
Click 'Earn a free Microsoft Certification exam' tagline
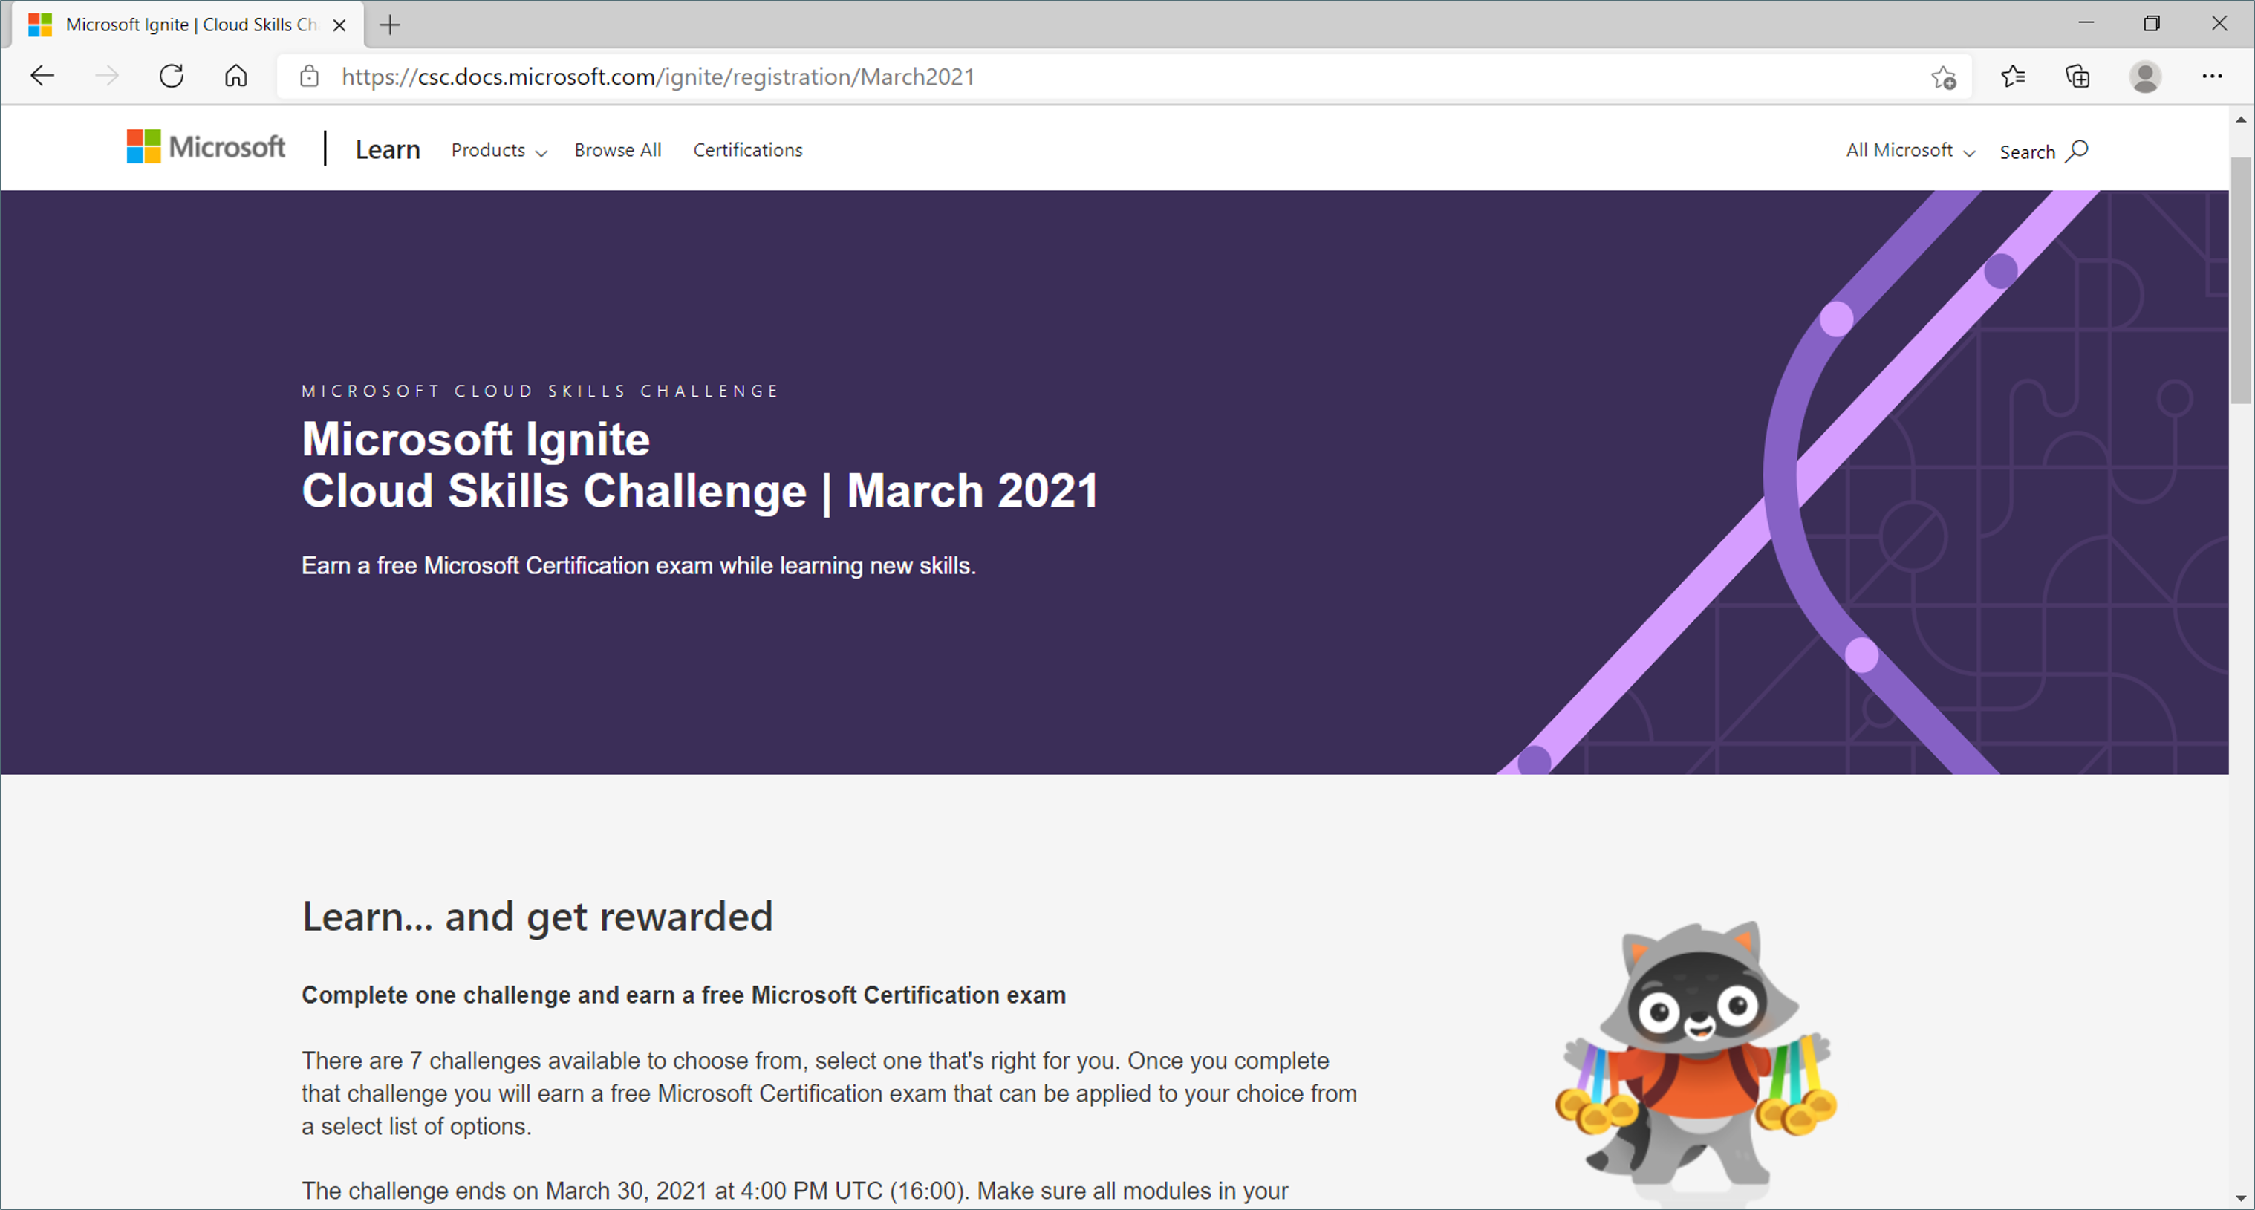coord(638,565)
